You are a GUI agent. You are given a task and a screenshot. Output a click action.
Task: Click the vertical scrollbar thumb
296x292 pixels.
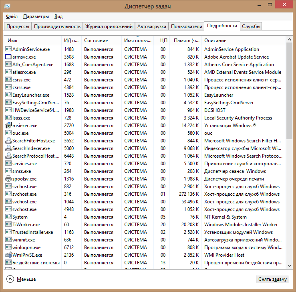tap(289, 91)
